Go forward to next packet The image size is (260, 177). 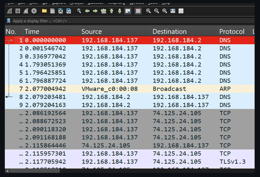coord(95,11)
